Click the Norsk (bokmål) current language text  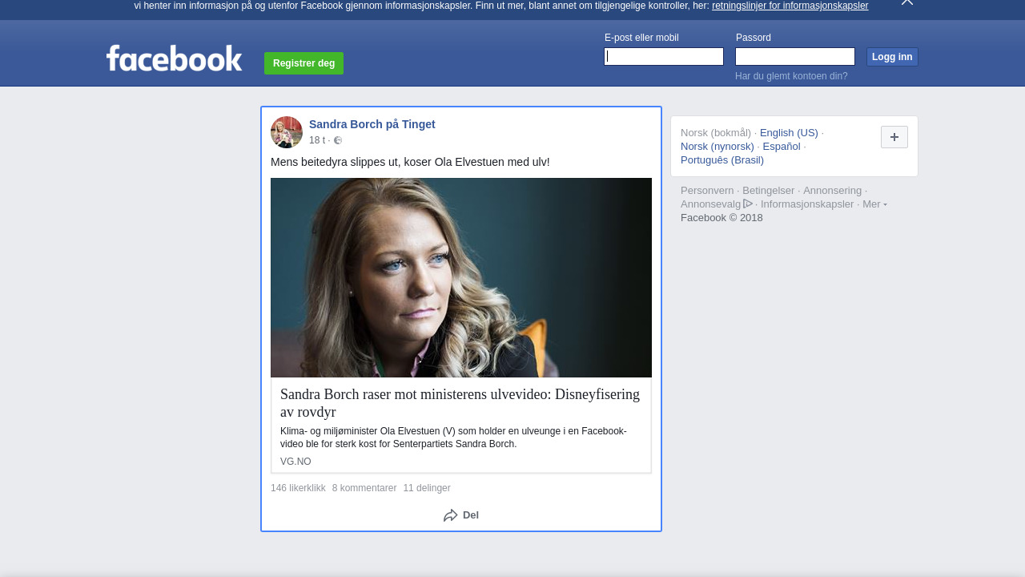click(716, 133)
